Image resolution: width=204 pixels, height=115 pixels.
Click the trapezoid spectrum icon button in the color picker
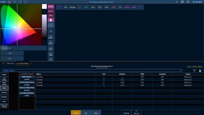point(51,20)
